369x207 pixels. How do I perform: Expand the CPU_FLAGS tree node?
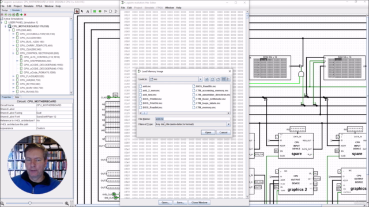tap(13, 76)
